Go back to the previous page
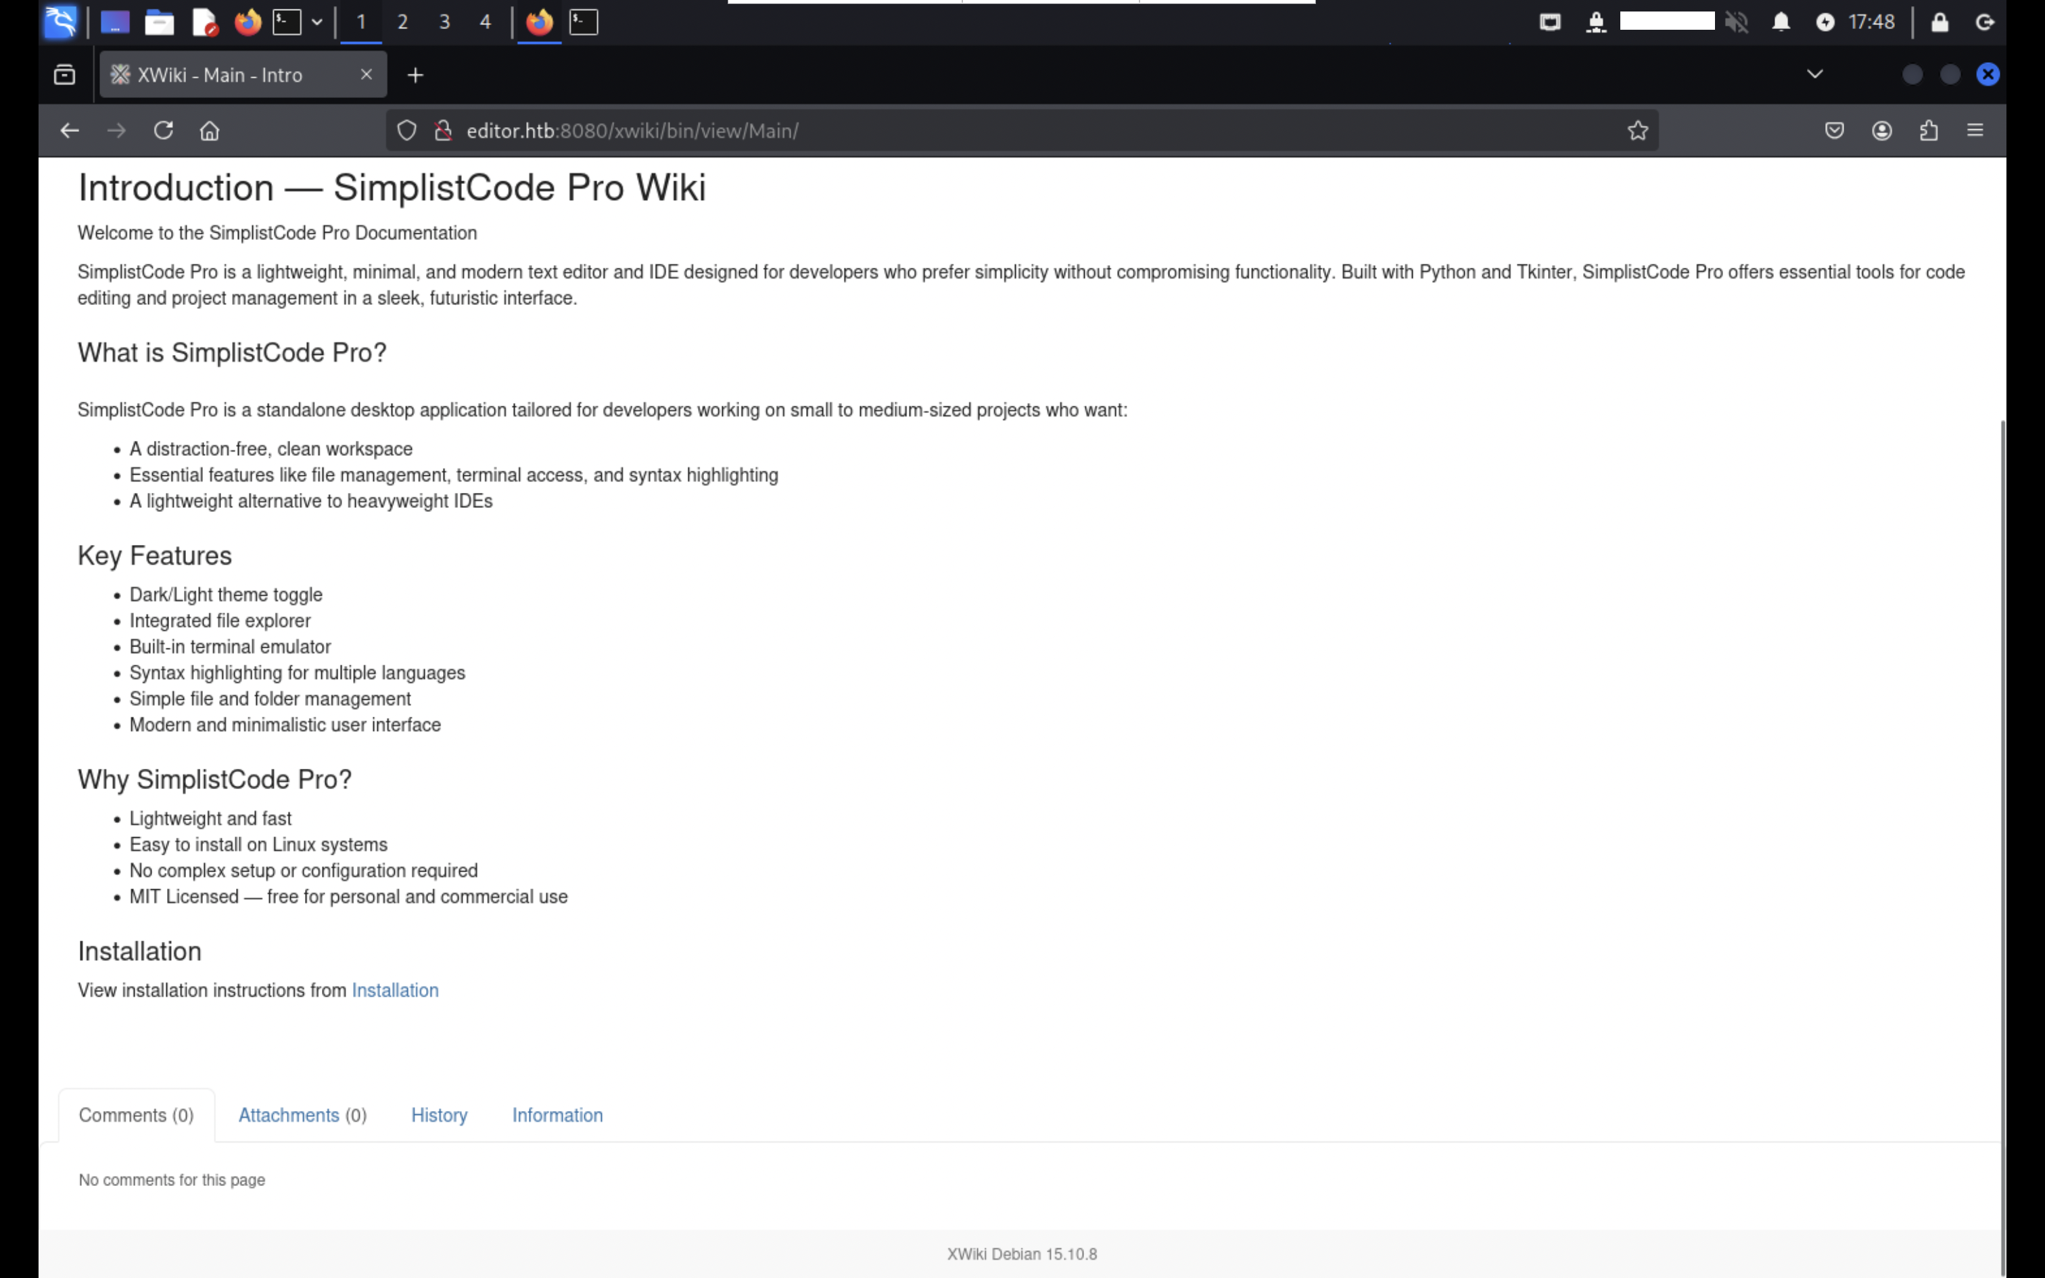This screenshot has height=1278, width=2045. [70, 130]
